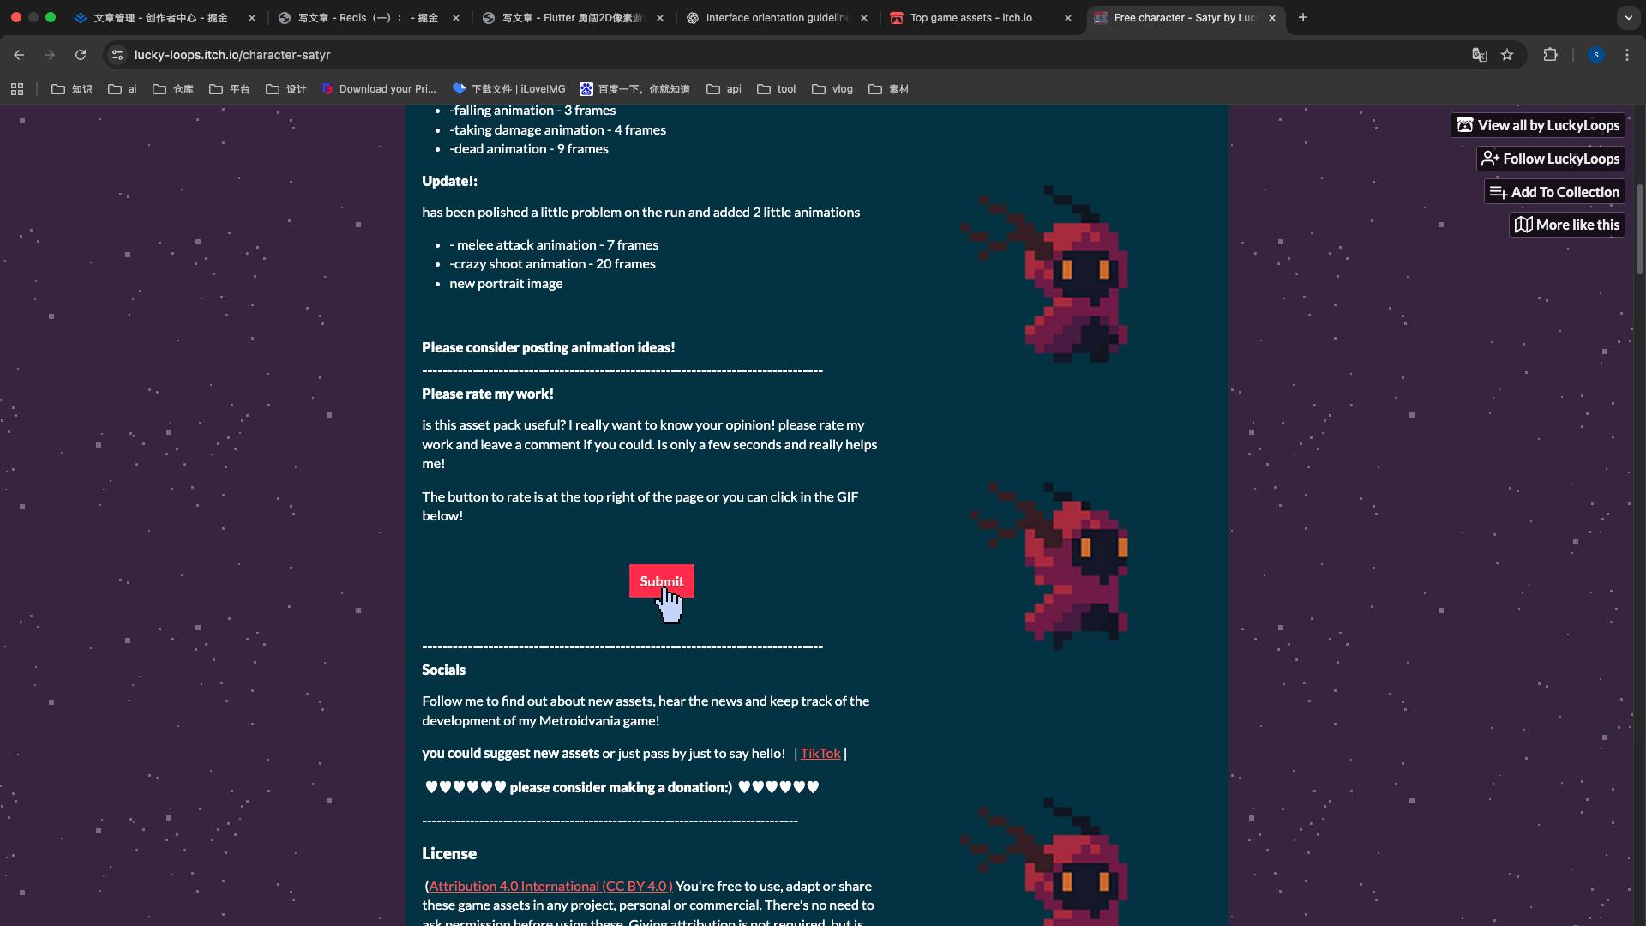The height and width of the screenshot is (926, 1646).
Task: Open Chrome three-dot menu
Action: tap(1627, 55)
